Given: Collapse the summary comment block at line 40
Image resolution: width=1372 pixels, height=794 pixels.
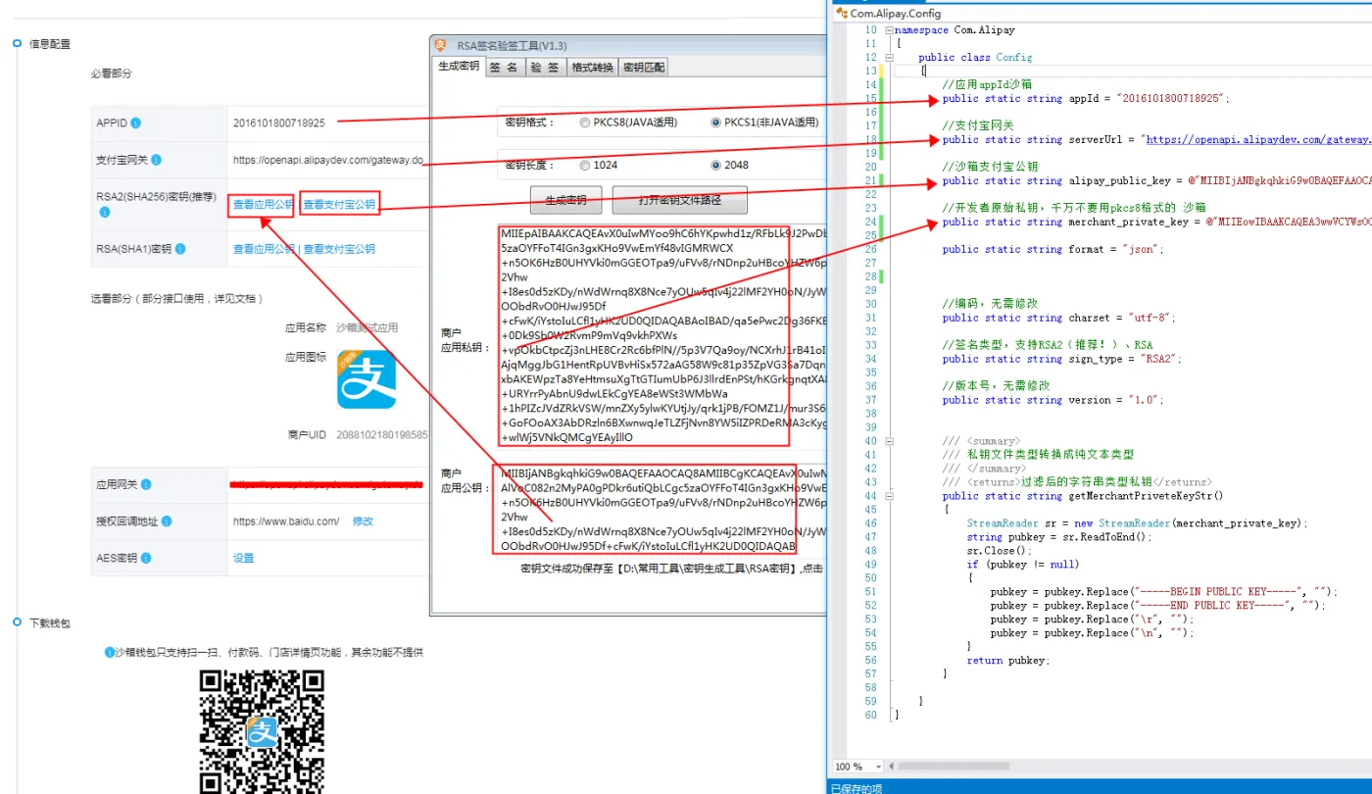Looking at the screenshot, I should point(889,441).
